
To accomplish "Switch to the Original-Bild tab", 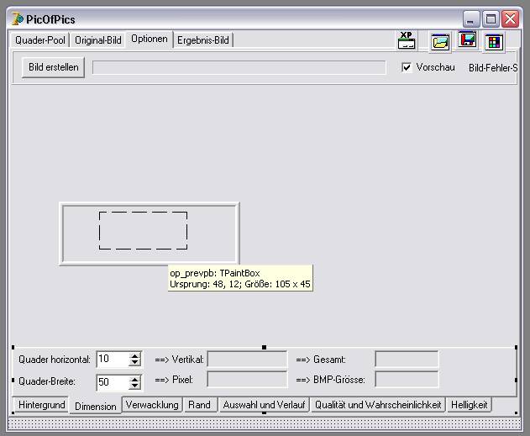I will coord(98,40).
